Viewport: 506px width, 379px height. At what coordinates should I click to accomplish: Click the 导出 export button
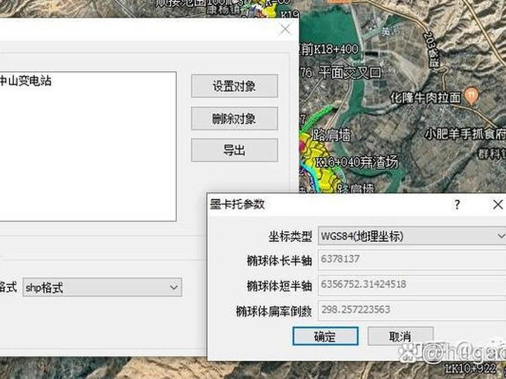click(234, 150)
